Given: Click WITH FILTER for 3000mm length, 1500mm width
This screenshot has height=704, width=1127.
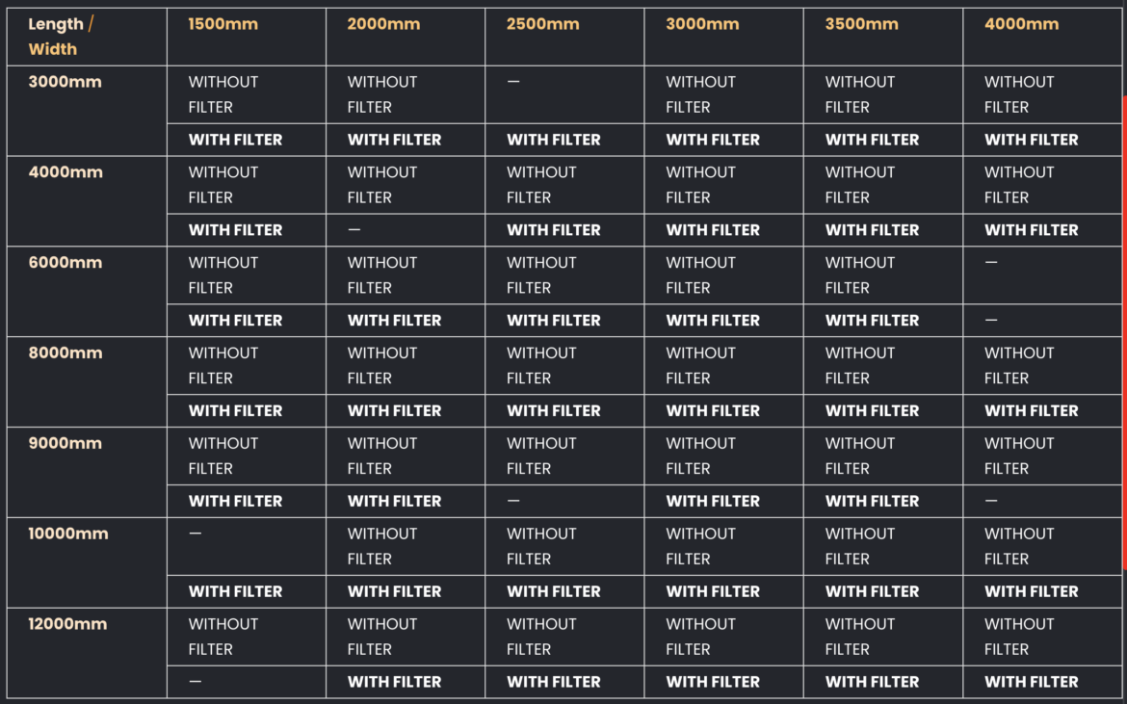Looking at the screenshot, I should [235, 140].
